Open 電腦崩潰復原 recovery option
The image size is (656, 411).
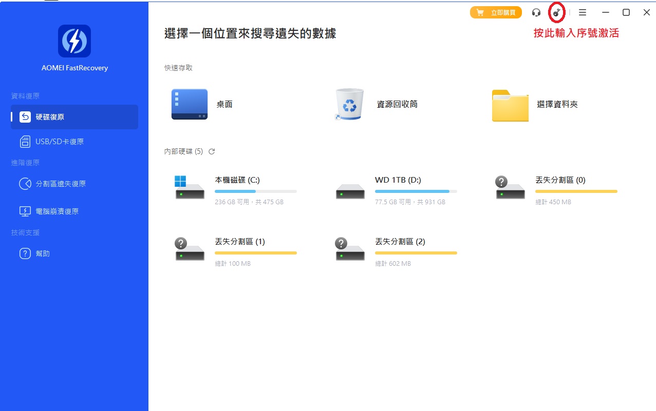click(x=25, y=210)
